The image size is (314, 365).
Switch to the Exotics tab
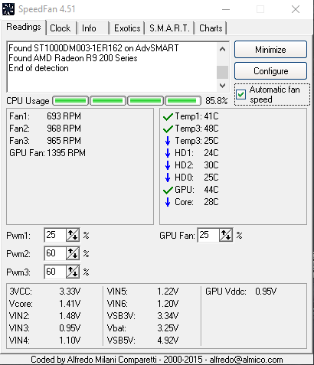click(127, 28)
